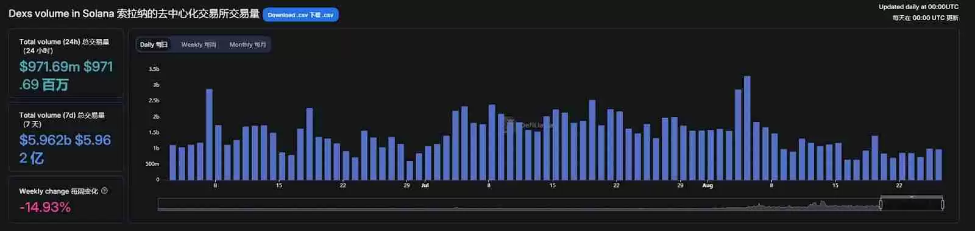
Task: Click the Total volume (24h) card
Action: point(66,63)
